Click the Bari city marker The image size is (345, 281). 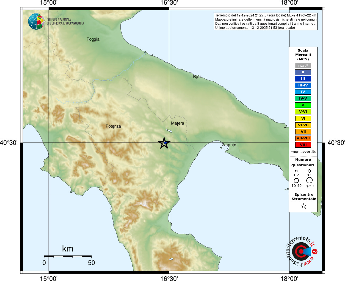[197, 78]
